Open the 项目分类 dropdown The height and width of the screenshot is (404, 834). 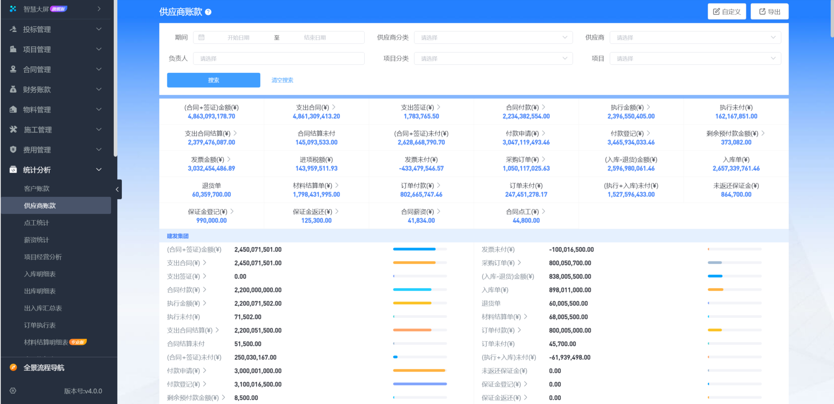[493, 58]
